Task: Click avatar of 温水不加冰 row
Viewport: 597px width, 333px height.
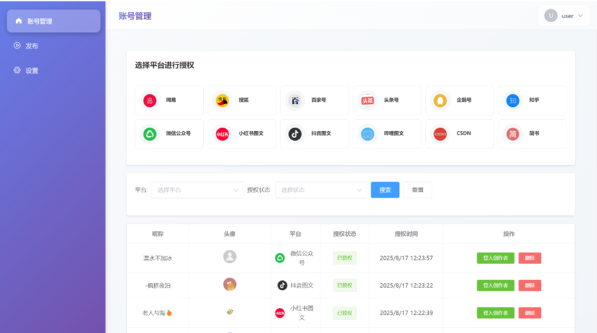Action: (x=230, y=257)
